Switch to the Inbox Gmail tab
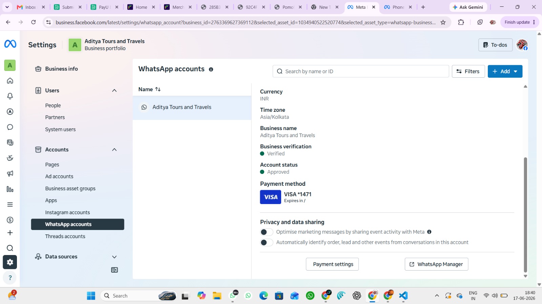The image size is (542, 304). click(x=30, y=7)
